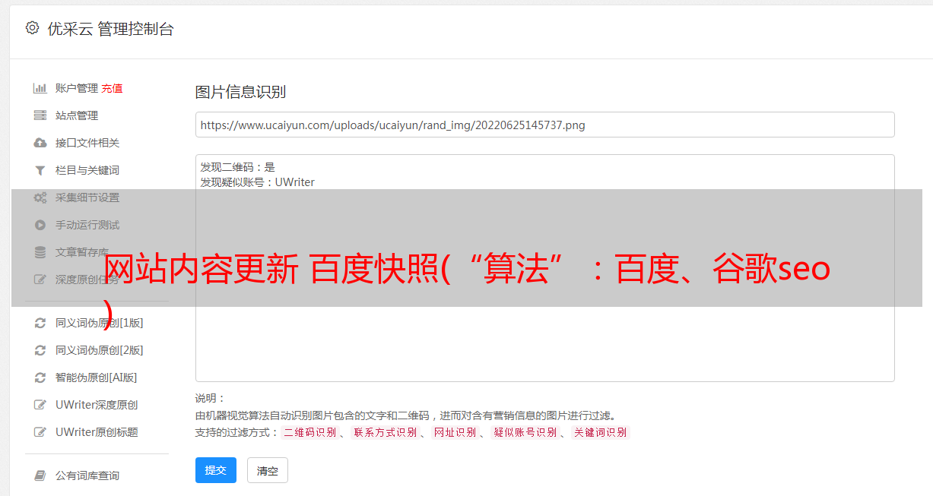This screenshot has width=933, height=496.
Task: Click the image URL input field
Action: coord(544,125)
